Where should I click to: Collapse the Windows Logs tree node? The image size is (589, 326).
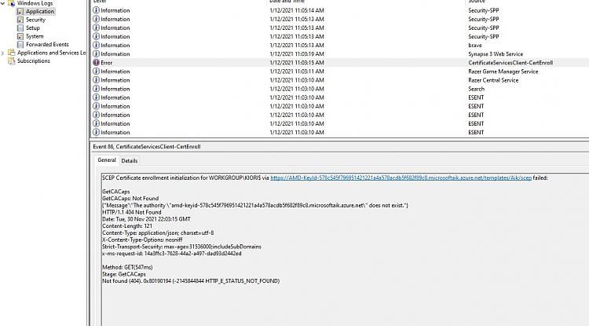[2, 3]
